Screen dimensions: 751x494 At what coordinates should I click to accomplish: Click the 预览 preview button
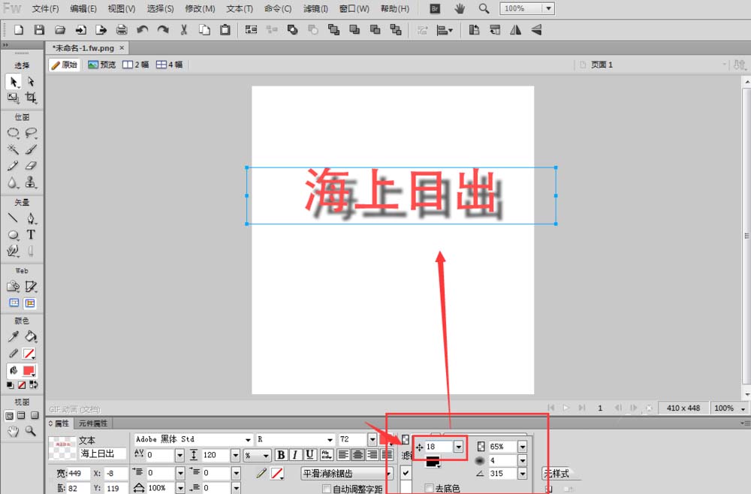(x=103, y=65)
